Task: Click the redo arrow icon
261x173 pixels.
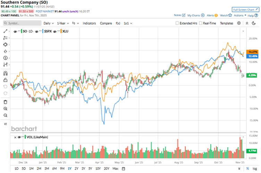Action: (x=5, y=93)
